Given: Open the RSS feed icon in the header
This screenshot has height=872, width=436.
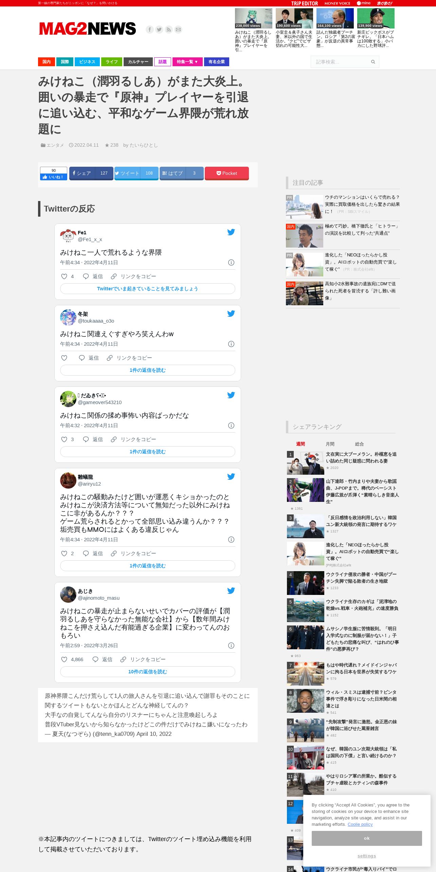Looking at the screenshot, I should point(169,30).
